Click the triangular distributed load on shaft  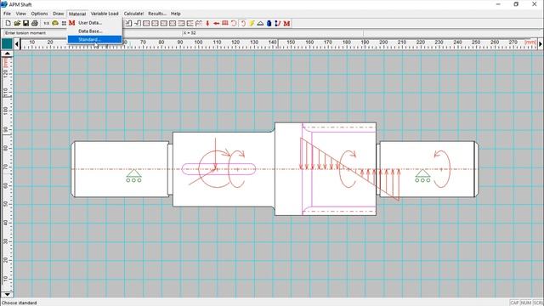[349, 169]
